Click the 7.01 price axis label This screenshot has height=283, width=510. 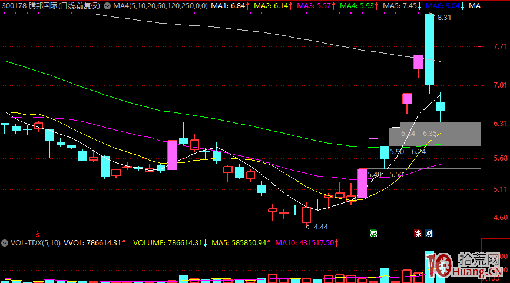[500, 85]
